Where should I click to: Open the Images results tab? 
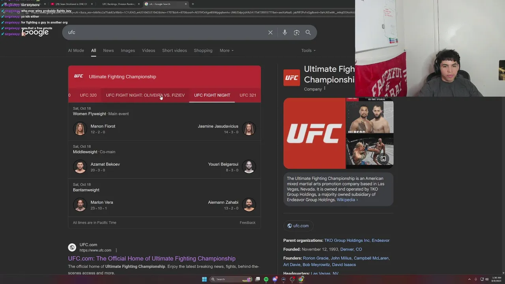(x=128, y=50)
